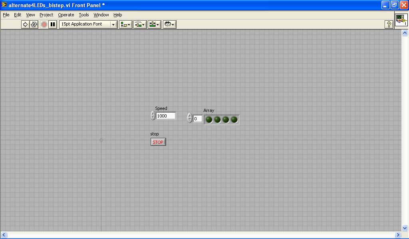Toggle the third LED in the Array

click(226, 119)
